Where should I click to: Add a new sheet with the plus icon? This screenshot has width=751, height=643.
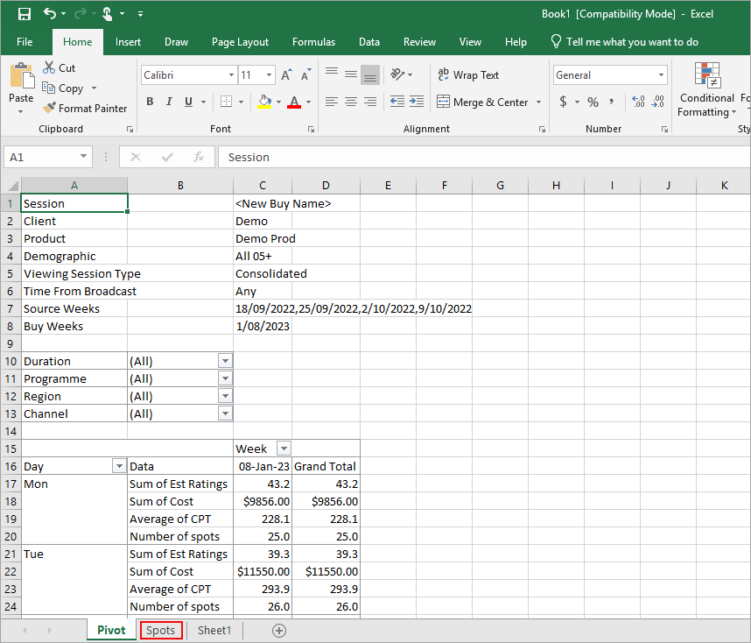[279, 631]
